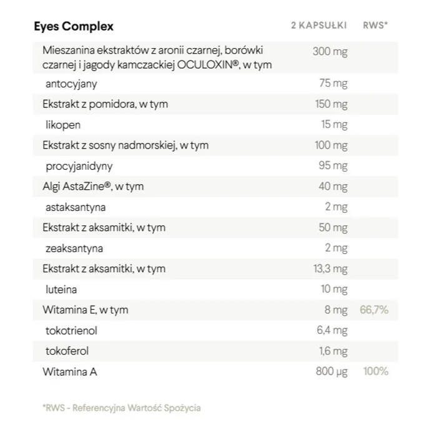Viewport: 437px width, 437px height.
Task: Select the Ekstrakt z pomidora row
Action: [215, 104]
